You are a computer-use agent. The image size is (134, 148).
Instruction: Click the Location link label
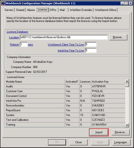(x=14, y=38)
